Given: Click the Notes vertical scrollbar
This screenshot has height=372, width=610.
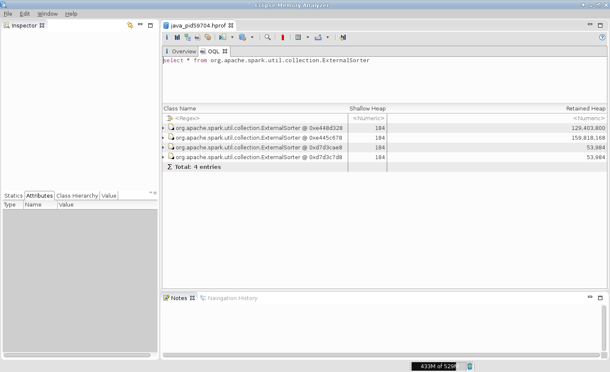Looking at the screenshot, I should point(604,328).
